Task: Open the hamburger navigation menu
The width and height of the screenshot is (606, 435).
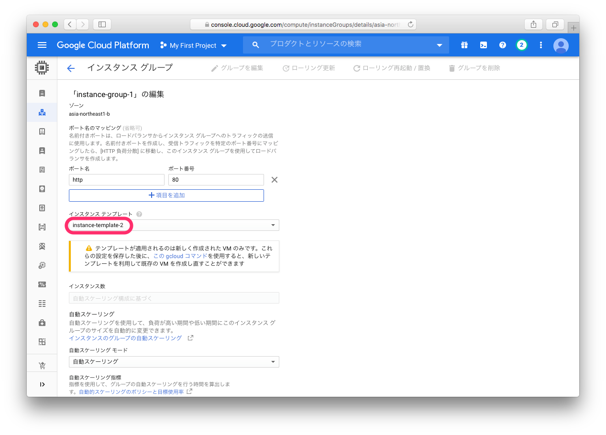Action: (x=42, y=45)
